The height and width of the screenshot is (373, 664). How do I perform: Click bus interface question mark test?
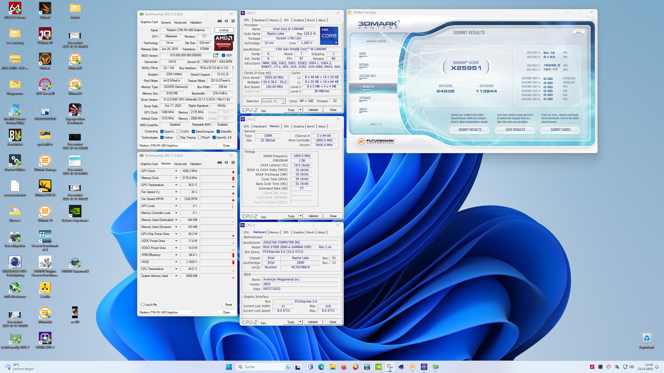233,68
